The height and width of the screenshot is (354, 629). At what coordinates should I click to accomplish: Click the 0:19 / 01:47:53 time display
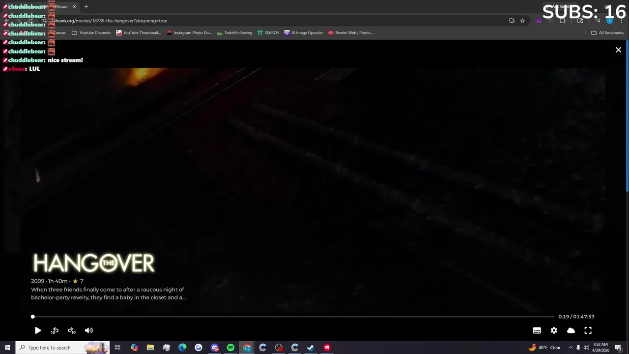coord(576,317)
